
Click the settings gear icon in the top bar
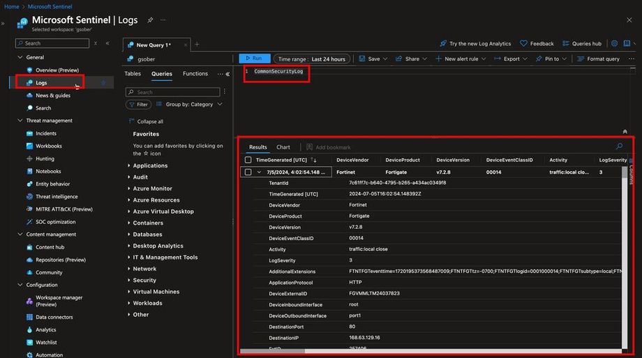616,43
